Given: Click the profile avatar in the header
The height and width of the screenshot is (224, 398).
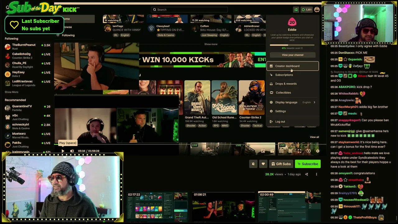Looking at the screenshot, I should point(317,10).
